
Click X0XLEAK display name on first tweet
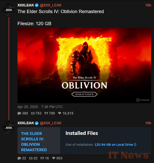[x=26, y=5]
